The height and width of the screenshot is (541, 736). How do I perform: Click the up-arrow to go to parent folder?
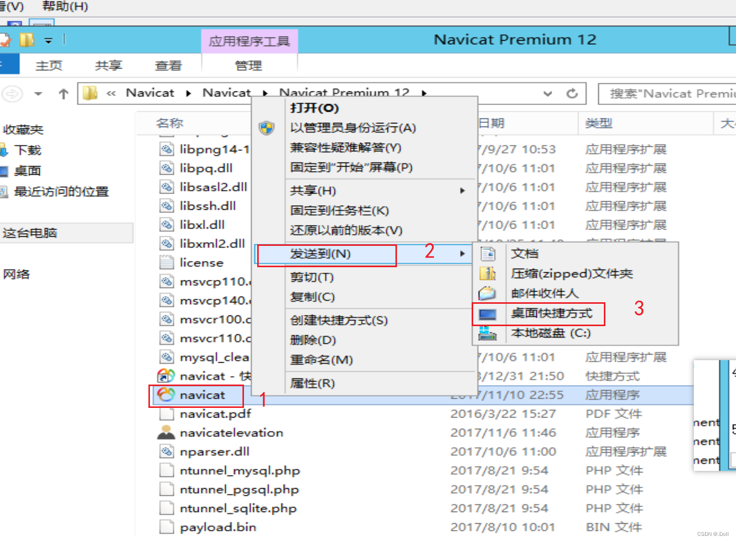point(63,93)
